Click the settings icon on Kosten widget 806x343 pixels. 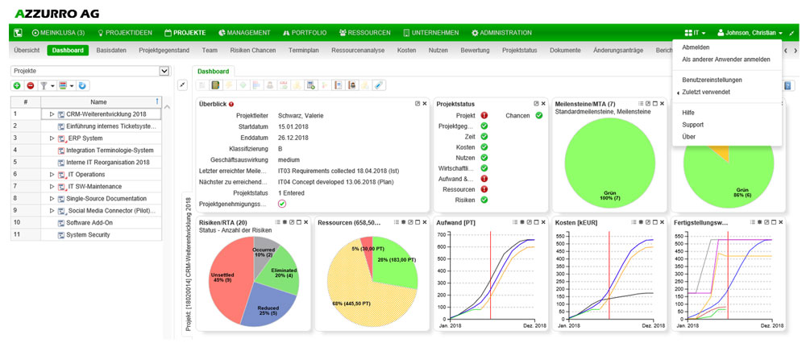point(641,221)
